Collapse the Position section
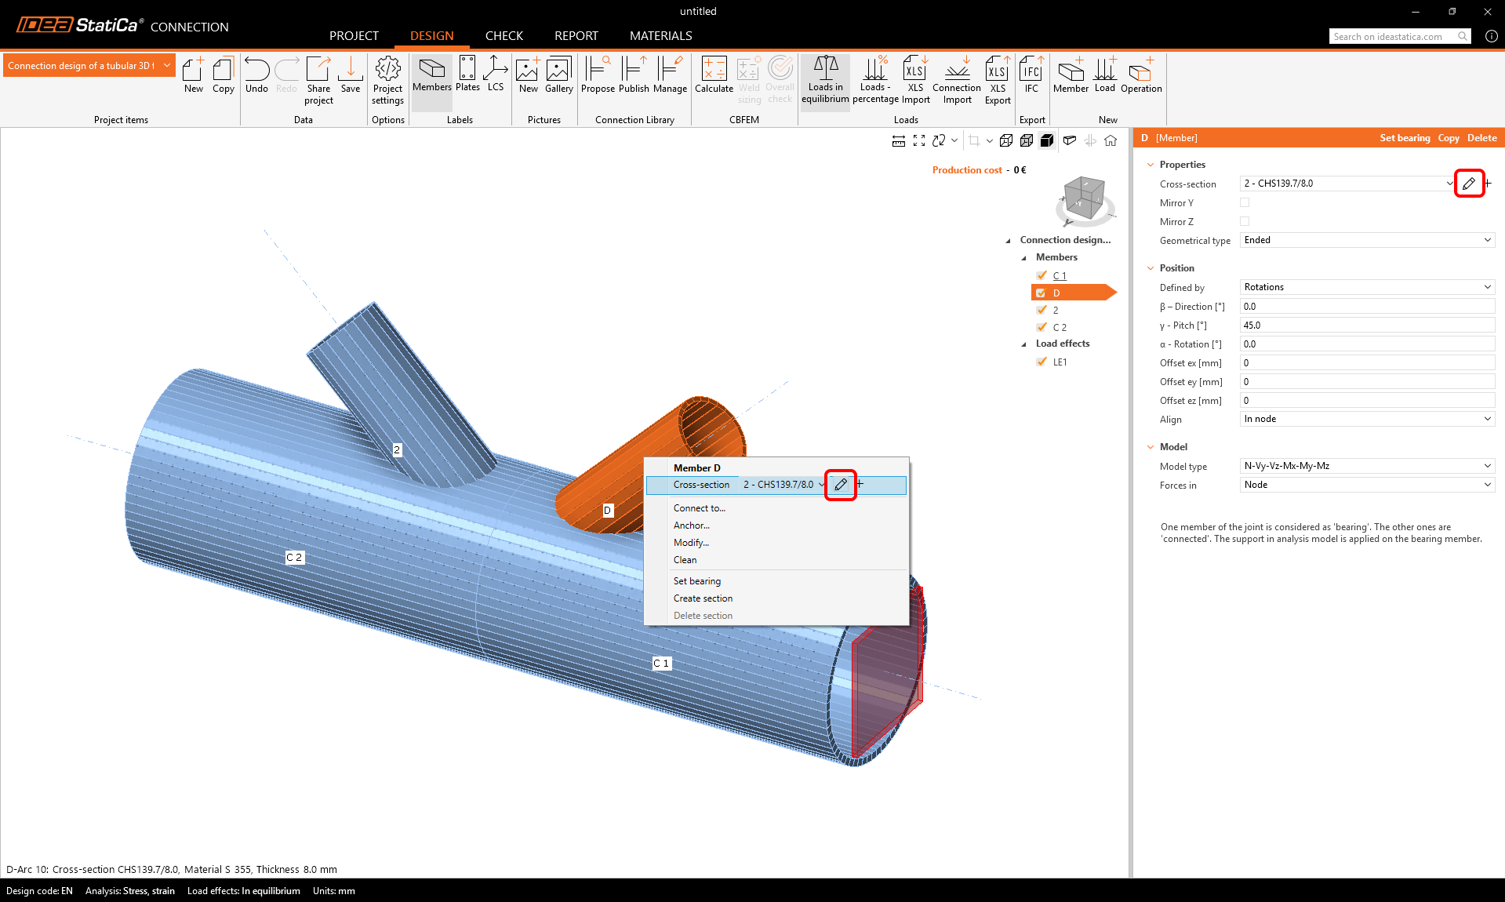Screen dimensions: 1505x902 tap(1151, 268)
